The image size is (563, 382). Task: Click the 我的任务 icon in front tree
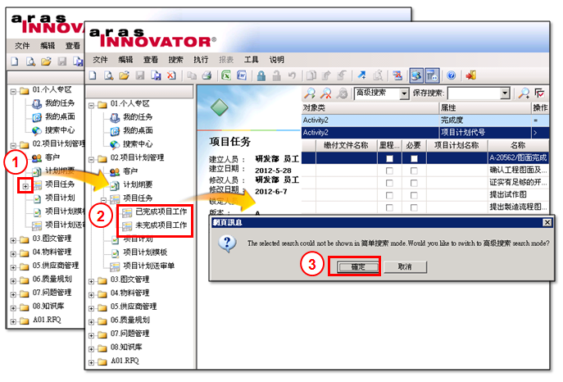click(115, 117)
